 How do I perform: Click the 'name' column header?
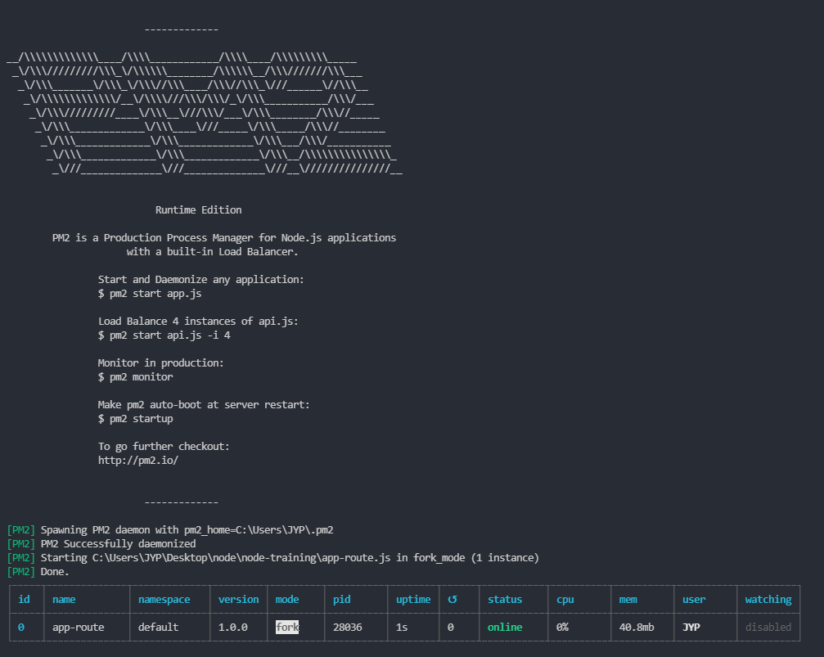pyautogui.click(x=64, y=599)
